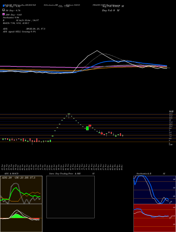176x232 pixels.
Task: Click the blue 20 Day EMA legend swatch
Action: point(4,6)
